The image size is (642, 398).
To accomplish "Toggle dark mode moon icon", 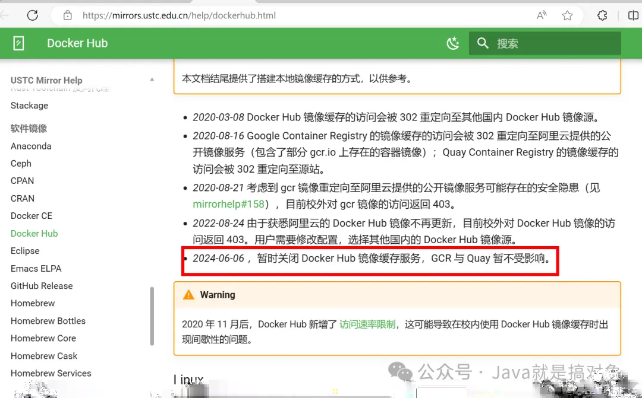I will [453, 43].
